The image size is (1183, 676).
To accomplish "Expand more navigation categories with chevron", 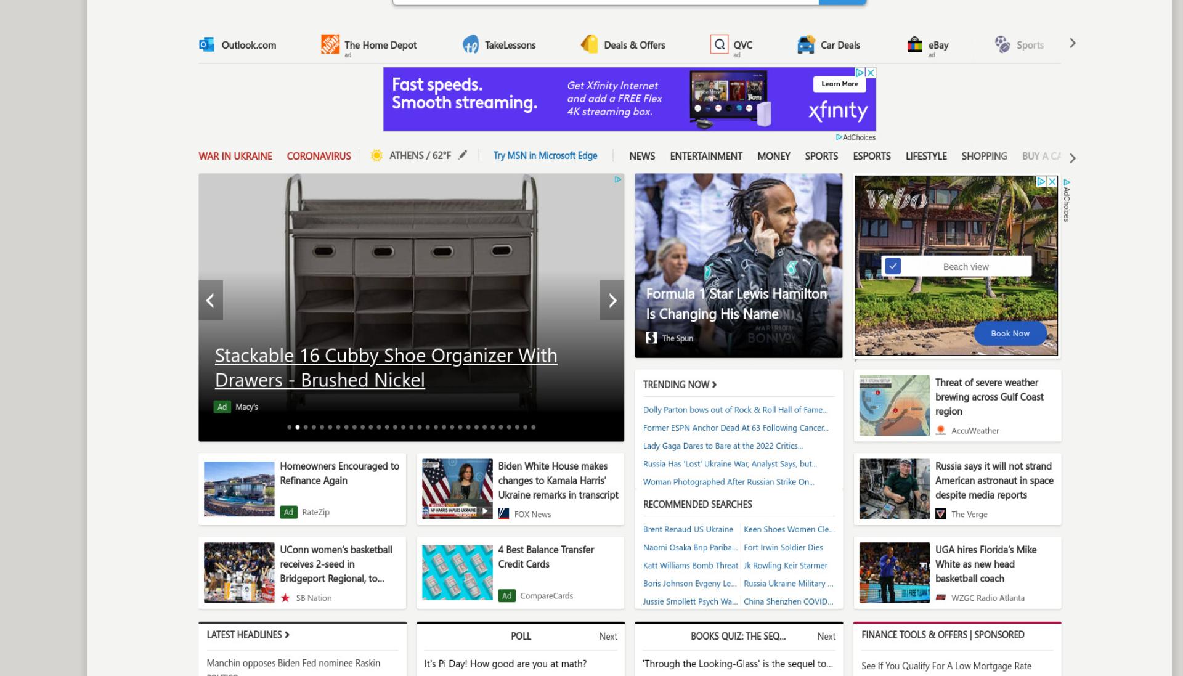I will click(1073, 158).
